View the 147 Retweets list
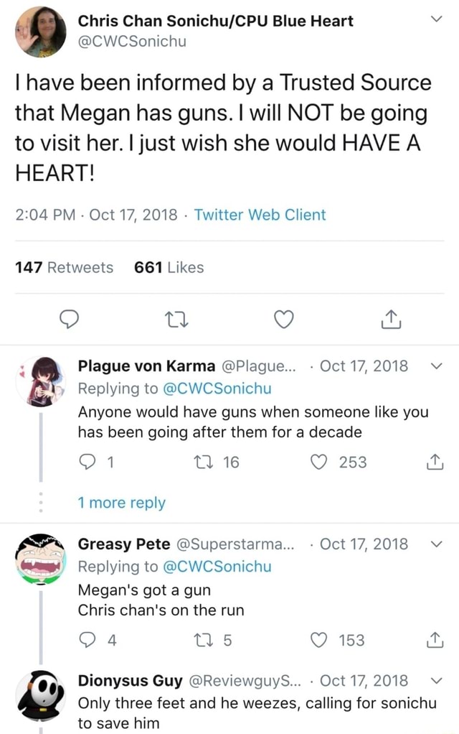The image size is (459, 734). [x=64, y=267]
